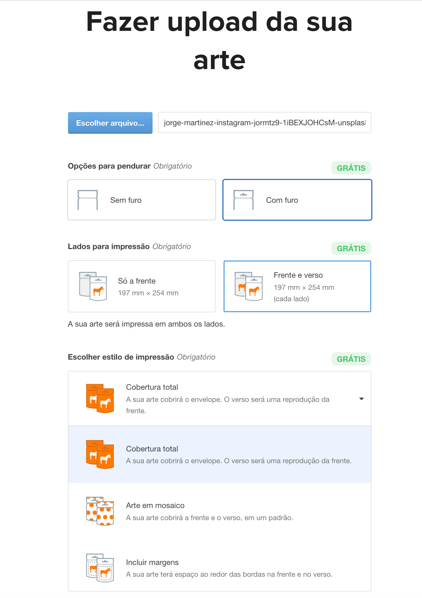This screenshot has width=422, height=598.
Task: Click the Só a frente pouch icon
Action: 93,287
